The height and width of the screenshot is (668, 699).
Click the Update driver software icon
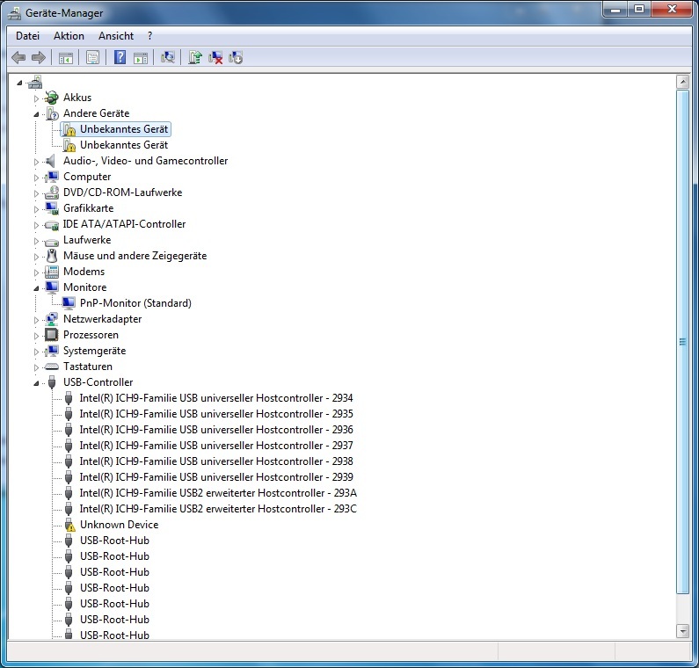[195, 57]
